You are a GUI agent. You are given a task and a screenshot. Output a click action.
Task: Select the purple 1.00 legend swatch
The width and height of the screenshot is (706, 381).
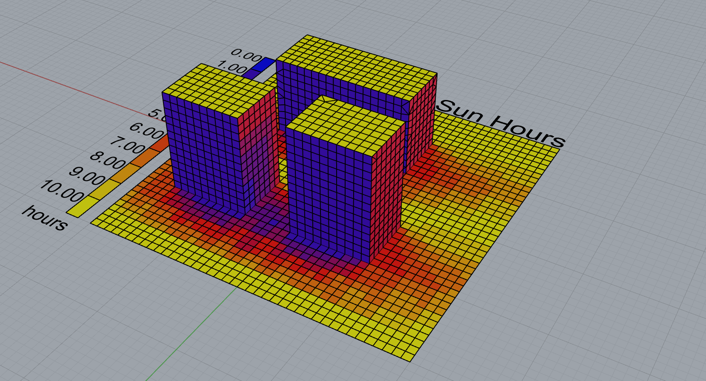point(251,74)
